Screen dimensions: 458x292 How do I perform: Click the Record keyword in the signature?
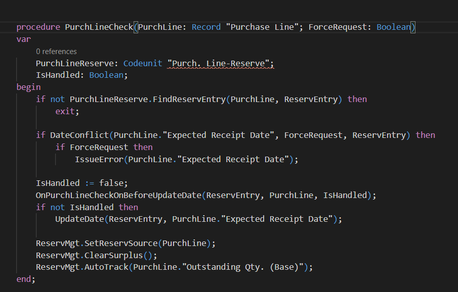[x=206, y=27]
